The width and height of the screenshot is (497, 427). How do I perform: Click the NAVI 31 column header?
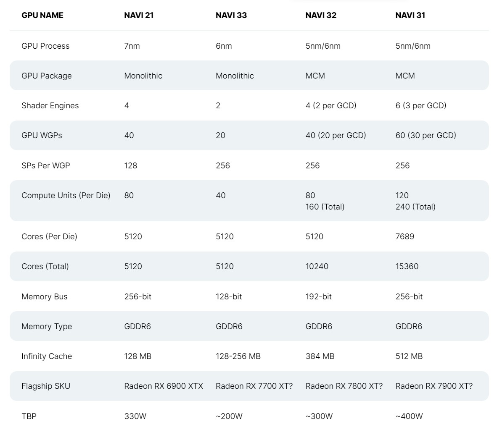pyautogui.click(x=410, y=15)
